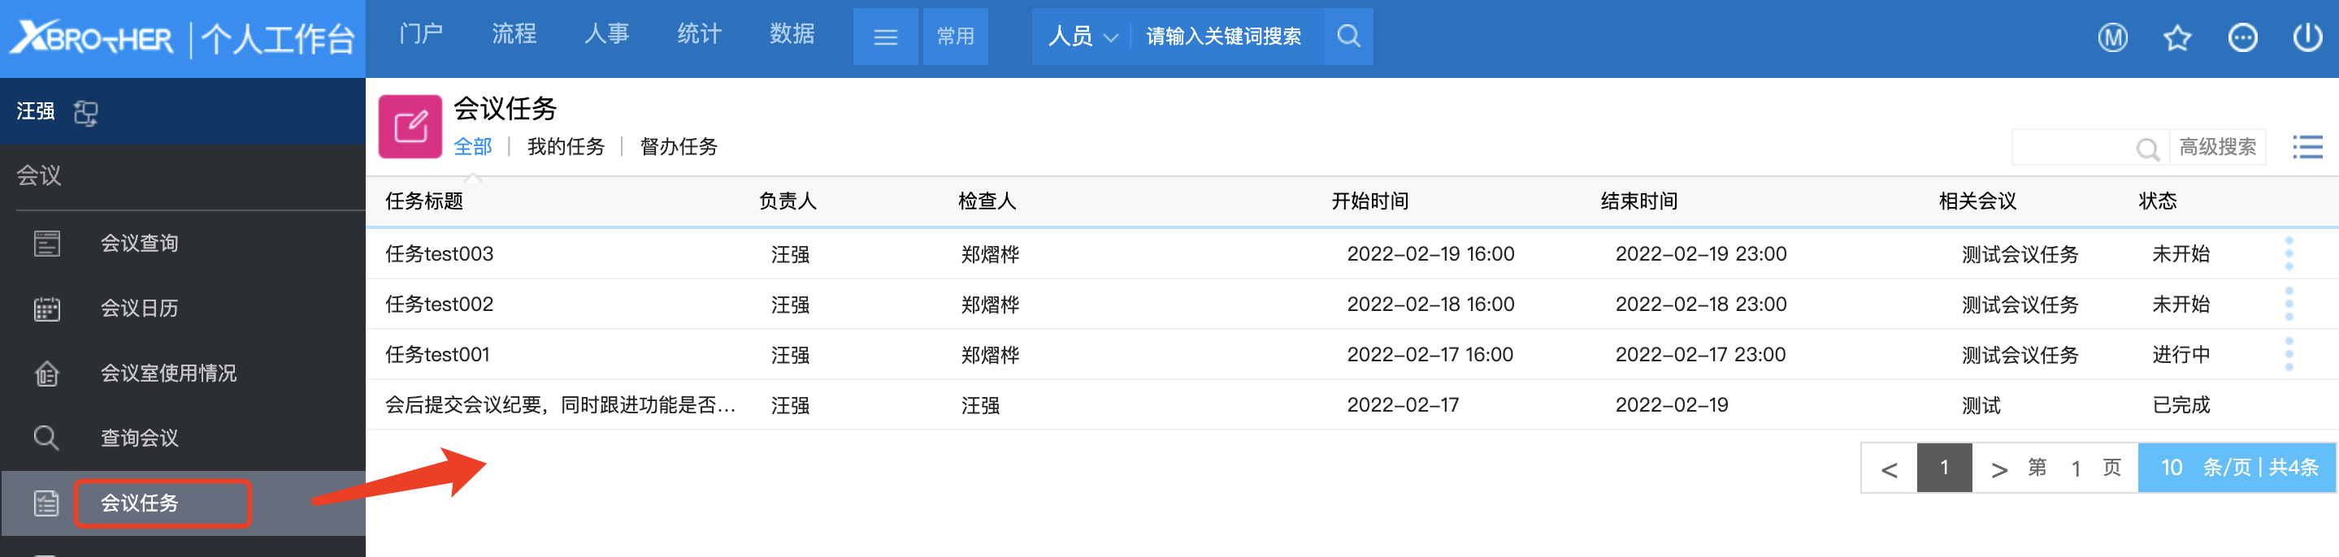Click the 高级搜索 button

click(2216, 147)
